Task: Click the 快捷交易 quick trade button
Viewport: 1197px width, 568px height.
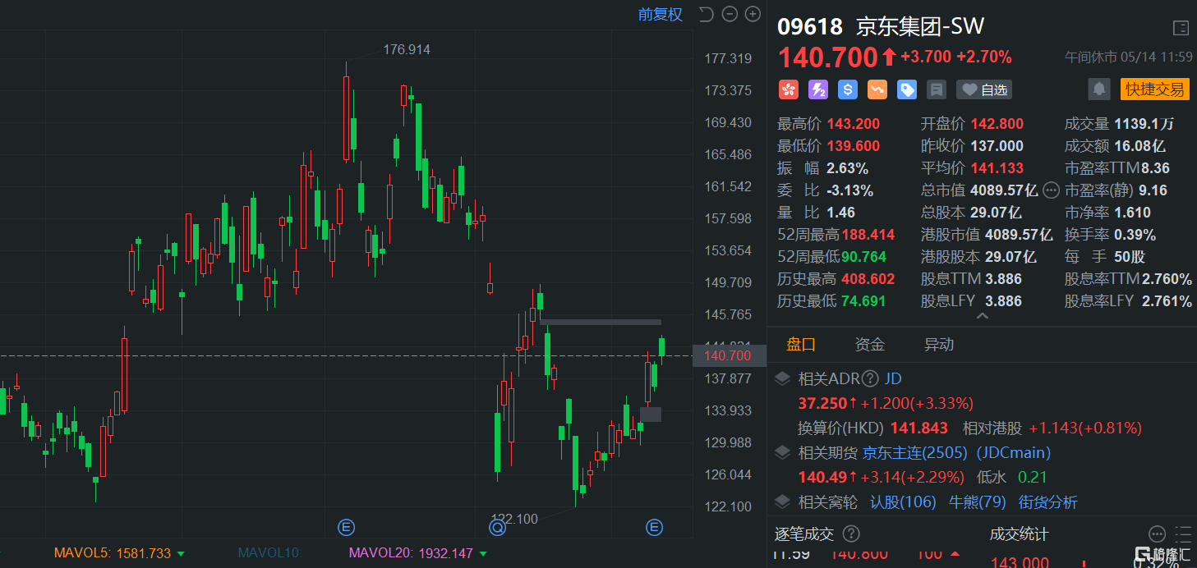Action: pyautogui.click(x=1155, y=89)
